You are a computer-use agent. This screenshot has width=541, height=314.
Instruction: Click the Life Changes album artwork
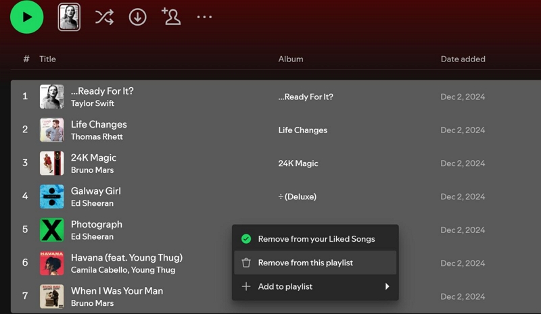52,130
